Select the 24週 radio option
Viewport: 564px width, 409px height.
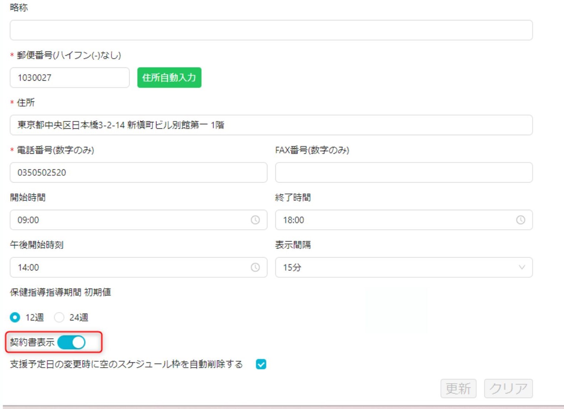(59, 317)
